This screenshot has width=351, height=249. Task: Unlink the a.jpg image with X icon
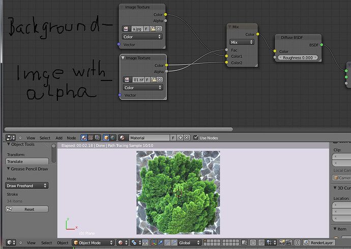(x=159, y=29)
